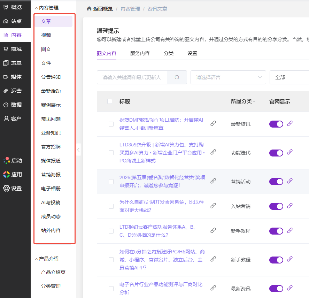This screenshot has width=309, height=298.
Task: Click the keyword search input field
Action: click(132, 77)
